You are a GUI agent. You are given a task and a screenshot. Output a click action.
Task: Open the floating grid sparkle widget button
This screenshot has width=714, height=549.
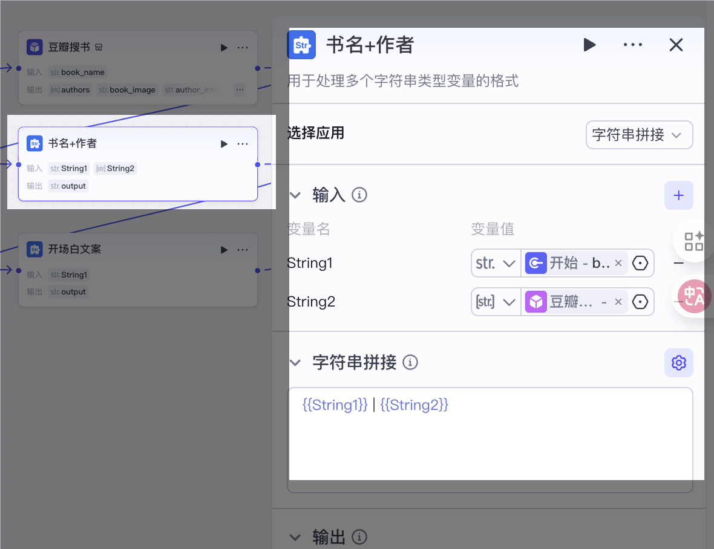693,241
